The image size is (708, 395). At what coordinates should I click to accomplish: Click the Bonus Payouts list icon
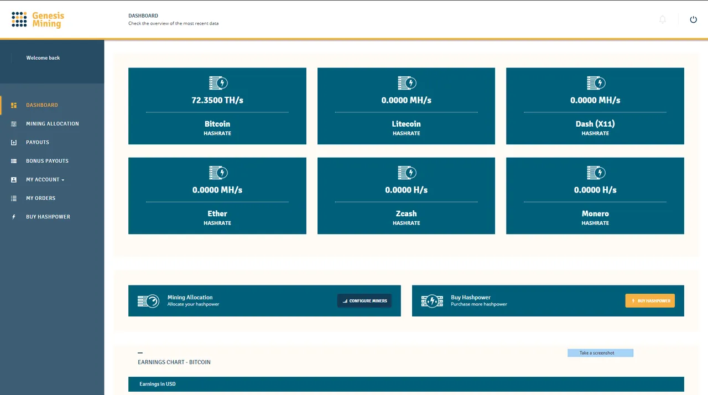click(x=14, y=161)
